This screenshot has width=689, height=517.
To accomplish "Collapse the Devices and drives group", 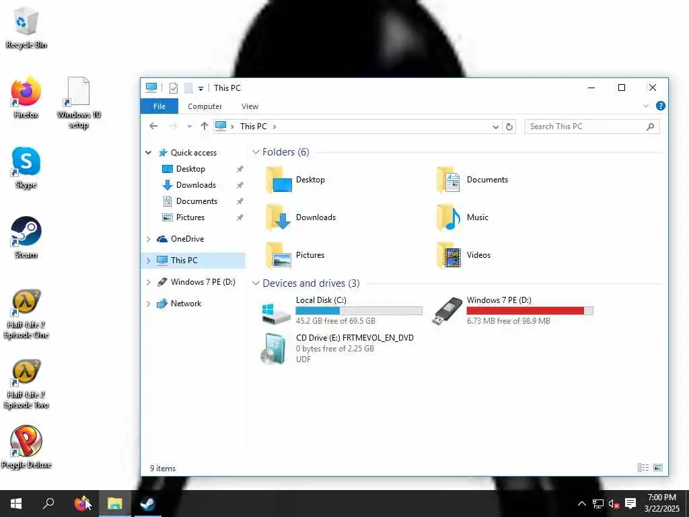I will click(256, 283).
